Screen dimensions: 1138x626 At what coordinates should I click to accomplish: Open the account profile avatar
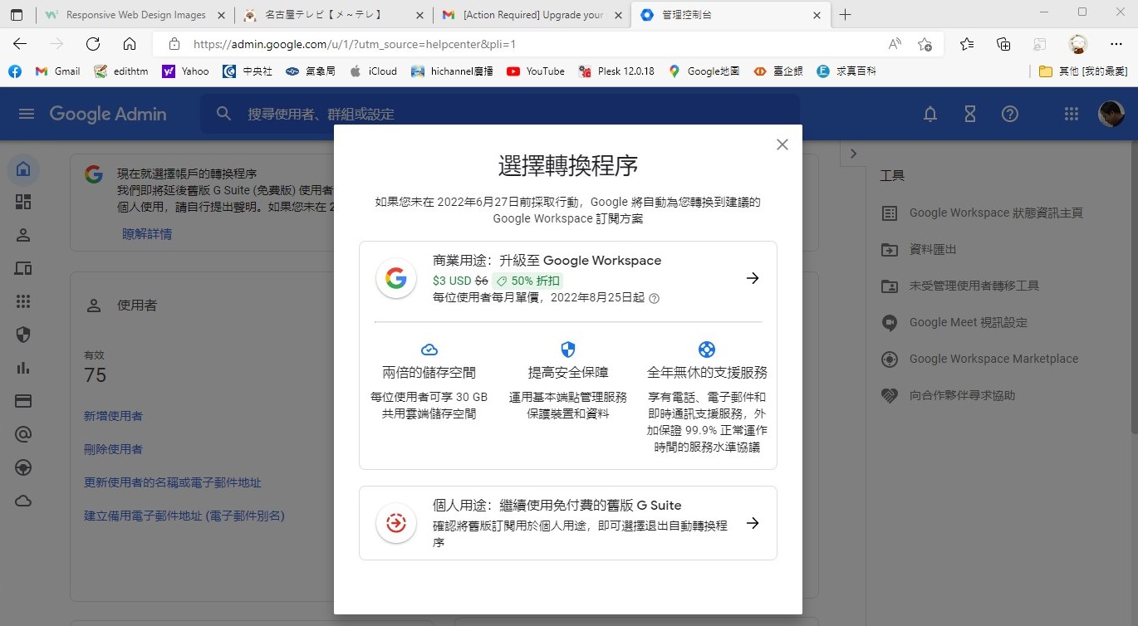tap(1111, 115)
